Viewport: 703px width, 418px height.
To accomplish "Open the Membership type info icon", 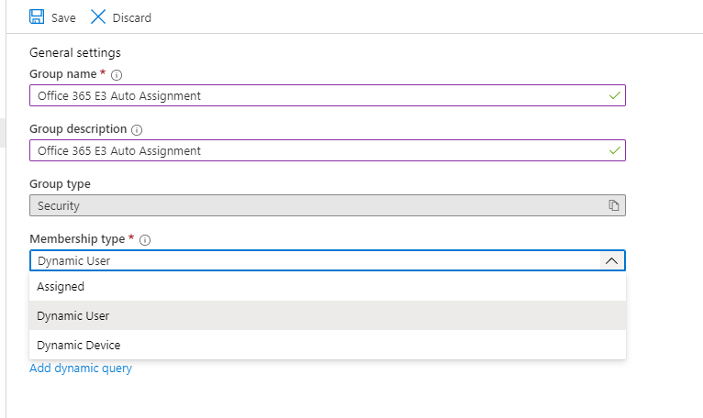I will (145, 239).
